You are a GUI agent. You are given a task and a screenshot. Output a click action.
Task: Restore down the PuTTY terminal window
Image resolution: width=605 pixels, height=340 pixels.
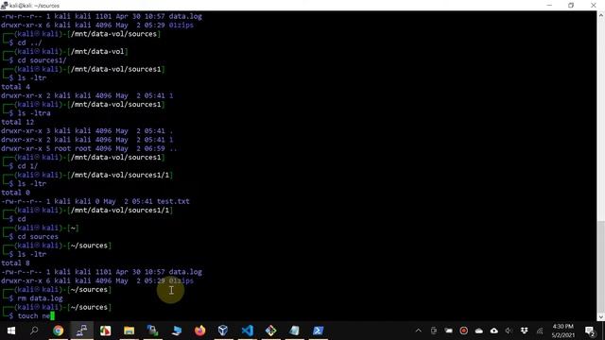(571, 6)
